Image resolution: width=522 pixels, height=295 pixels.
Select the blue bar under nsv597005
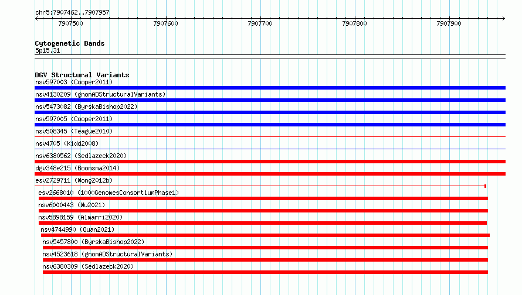pos(270,125)
